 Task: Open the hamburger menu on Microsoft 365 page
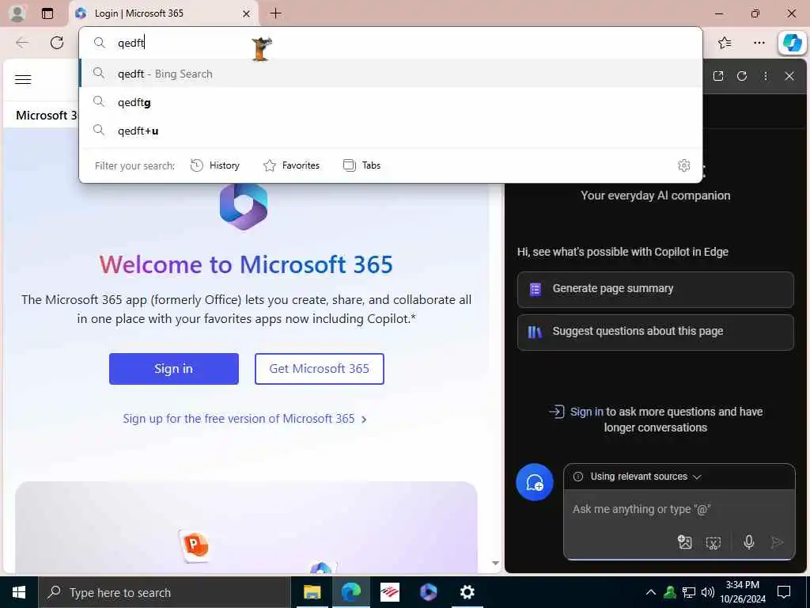click(x=23, y=80)
